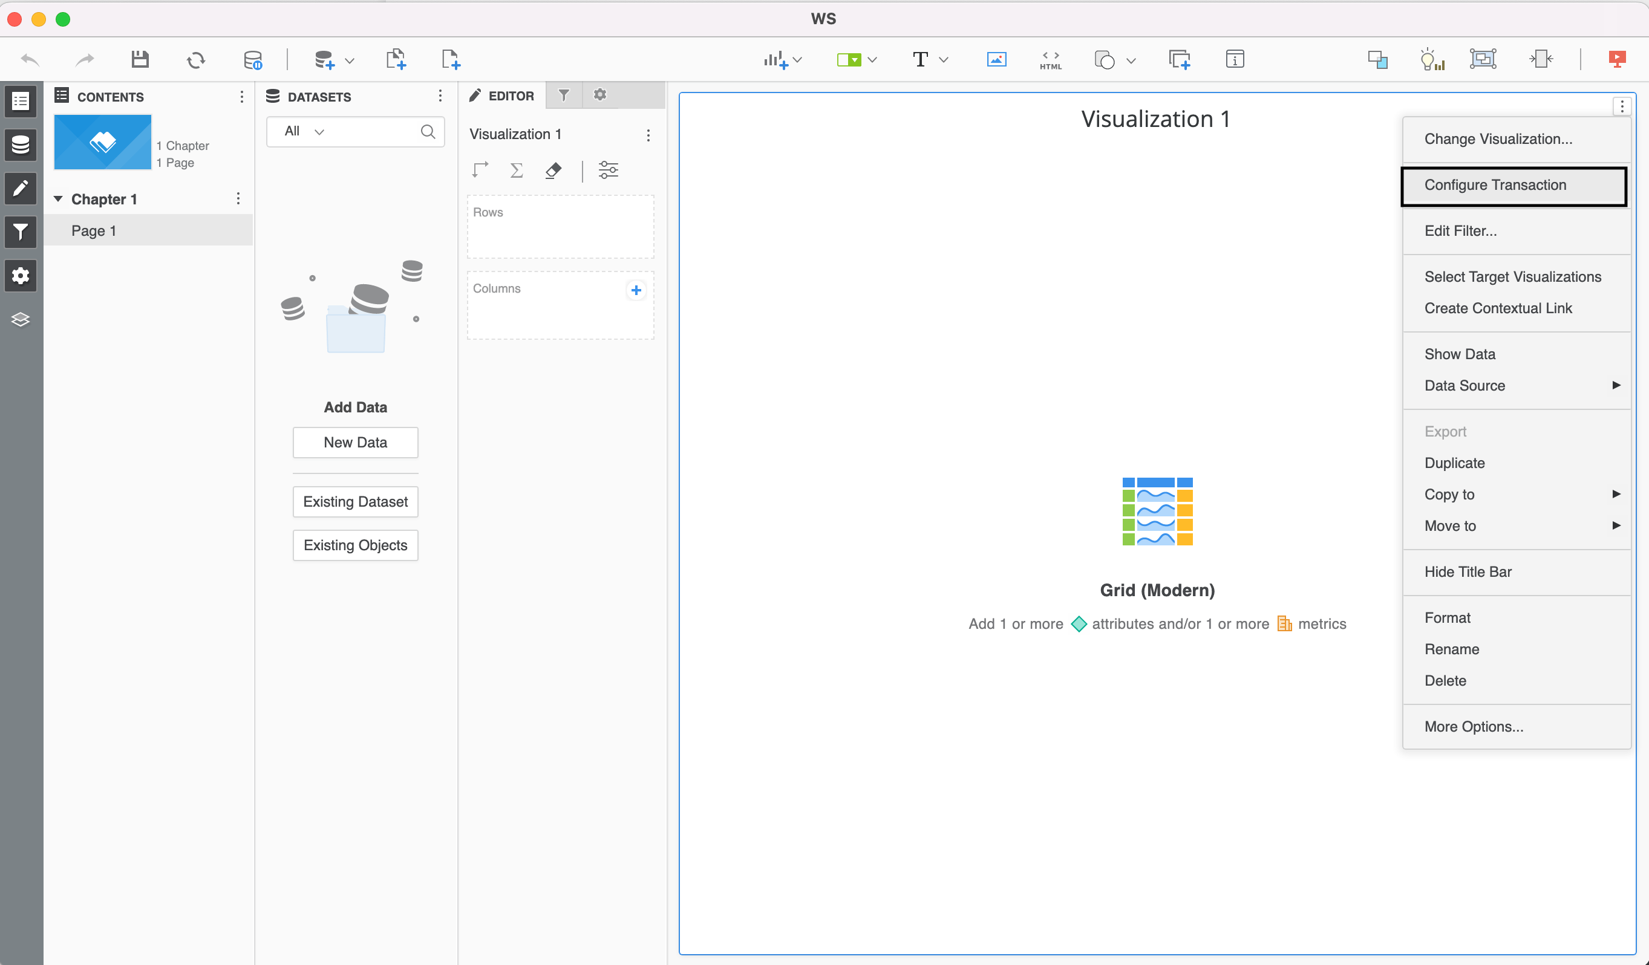The width and height of the screenshot is (1649, 965).
Task: Click the Add Panel Stack icon
Action: tap(1179, 59)
